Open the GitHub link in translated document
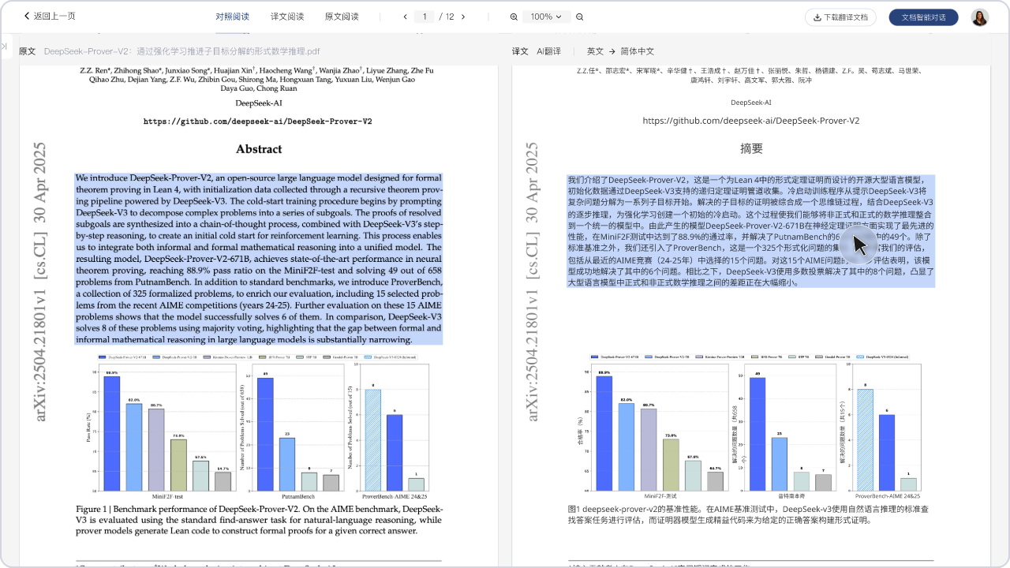Image resolution: width=1010 pixels, height=568 pixels. click(x=751, y=121)
